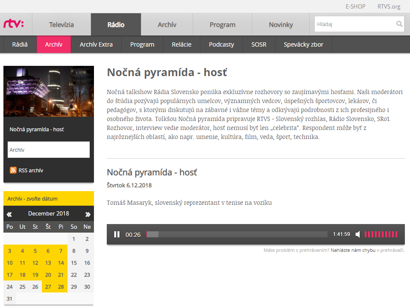
Task: Select December 12 in calendar
Action: point(35,263)
